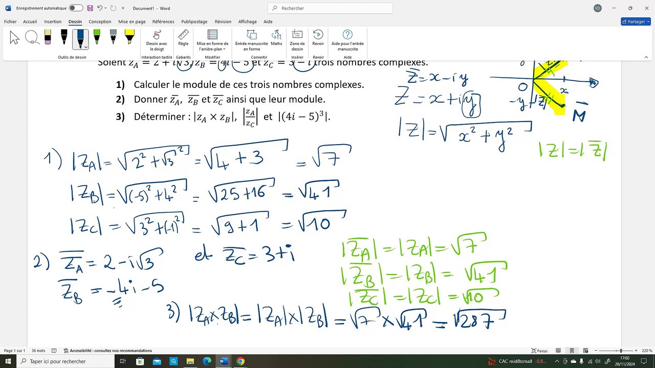This screenshot has width=655, height=368.
Task: Convert ink with the Maths button
Action: tap(276, 38)
